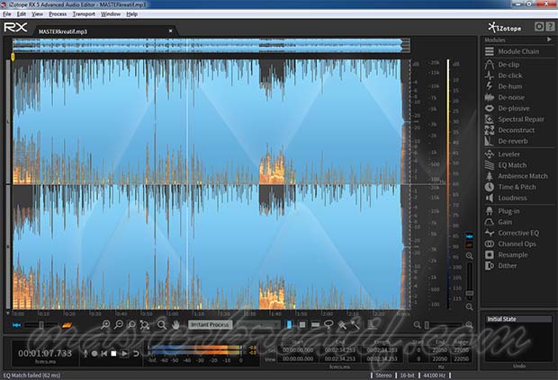Adjust the waveform/spectrogram transparency slider
Image resolution: width=558 pixels, height=380 pixels.
(x=41, y=325)
